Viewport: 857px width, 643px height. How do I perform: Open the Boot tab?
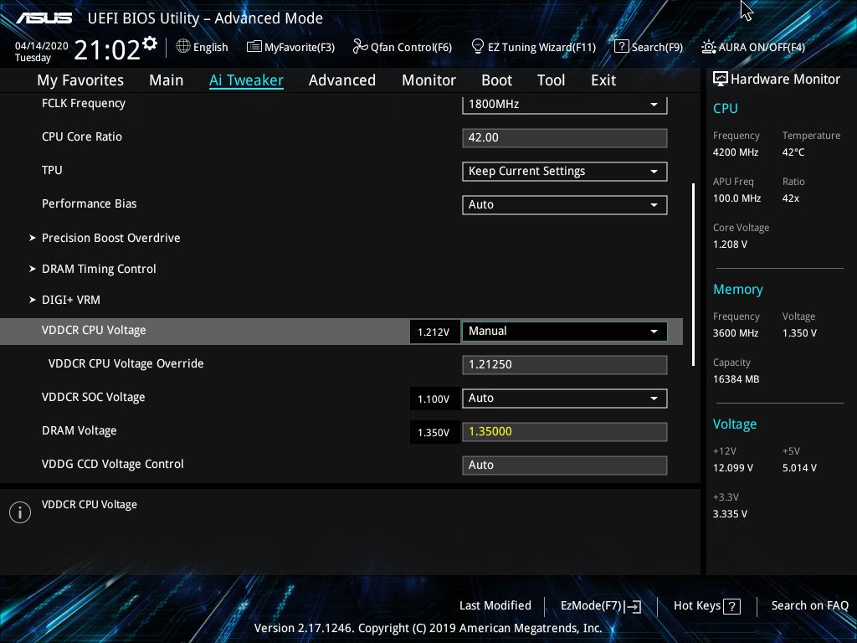tap(497, 80)
